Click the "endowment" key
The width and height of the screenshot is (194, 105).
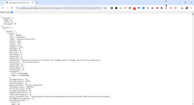point(14,72)
